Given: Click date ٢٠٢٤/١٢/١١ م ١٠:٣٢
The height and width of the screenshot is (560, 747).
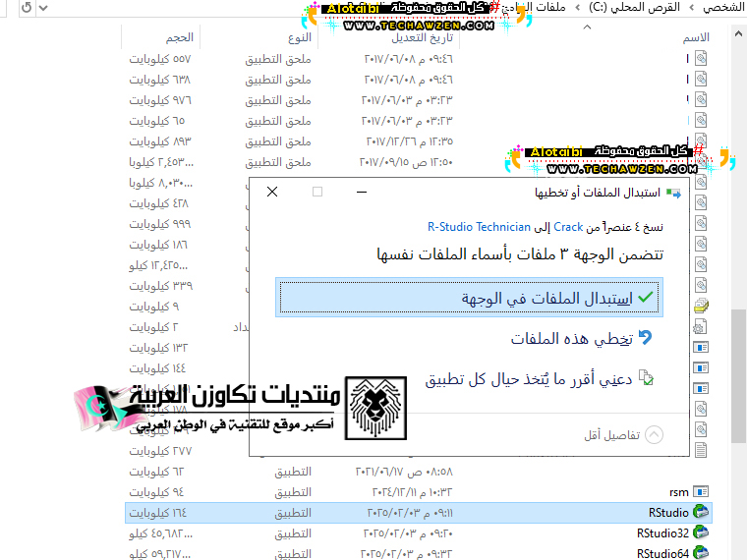Looking at the screenshot, I should click(x=412, y=492).
